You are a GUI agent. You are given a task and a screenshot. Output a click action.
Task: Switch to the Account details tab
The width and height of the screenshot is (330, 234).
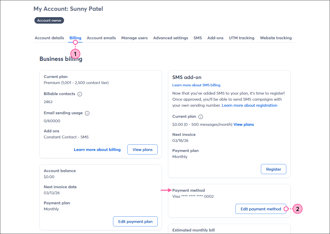49,38
